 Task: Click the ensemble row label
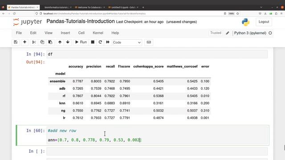tap(57, 81)
